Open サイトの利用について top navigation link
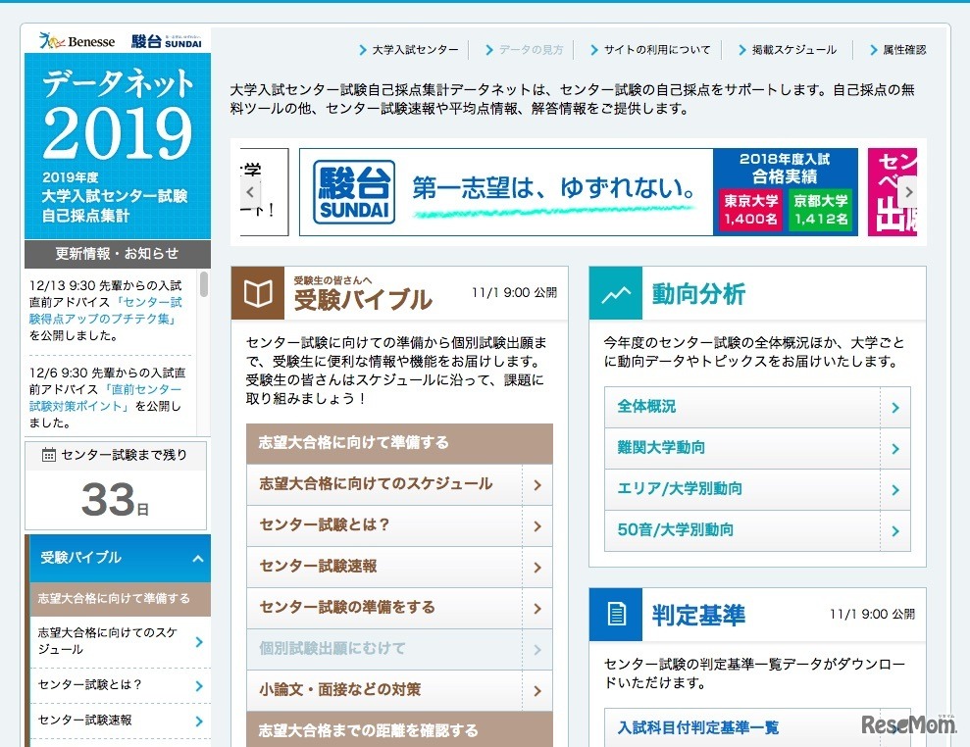The width and height of the screenshot is (970, 747). [x=650, y=50]
